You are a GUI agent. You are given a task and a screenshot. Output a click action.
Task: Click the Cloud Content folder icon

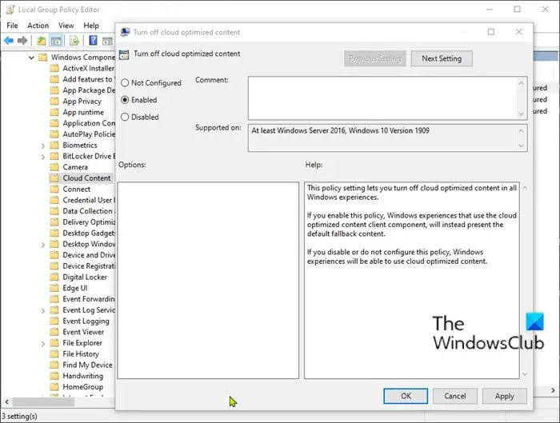[54, 178]
